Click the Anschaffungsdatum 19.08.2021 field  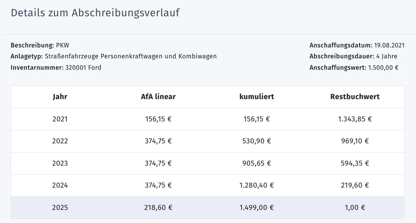[x=357, y=45]
